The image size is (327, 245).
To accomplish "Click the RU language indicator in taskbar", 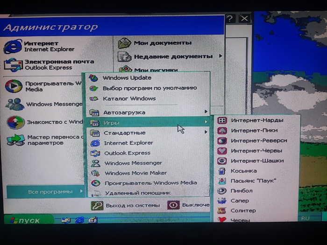I will [306, 218].
